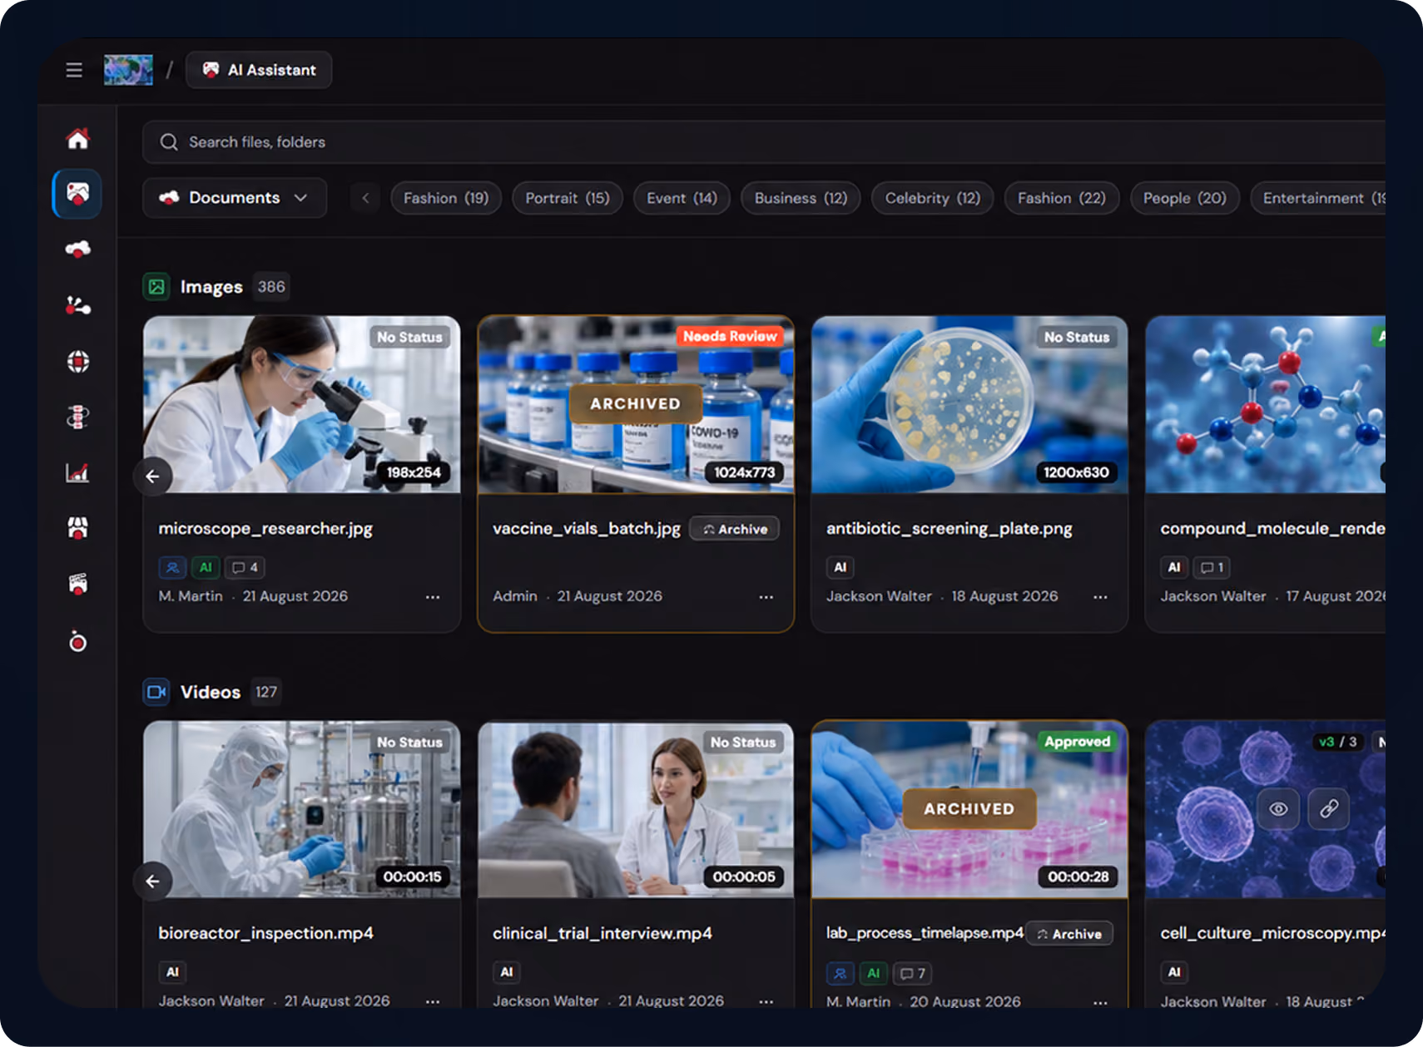
Task: Click the Images row back arrow
Action: (x=152, y=477)
